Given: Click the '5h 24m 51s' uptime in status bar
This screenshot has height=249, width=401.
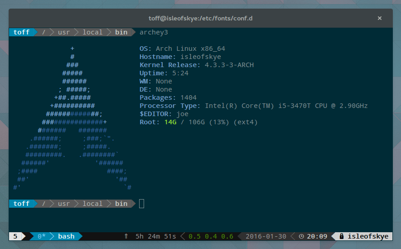Looking at the screenshot, I should 156,236.
